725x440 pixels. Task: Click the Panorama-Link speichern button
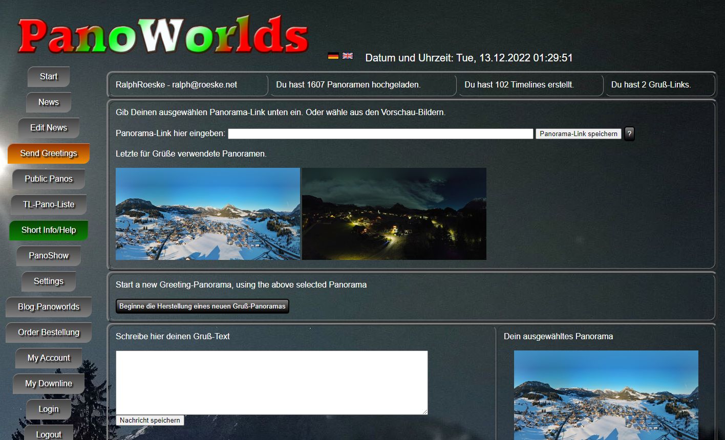(x=579, y=134)
